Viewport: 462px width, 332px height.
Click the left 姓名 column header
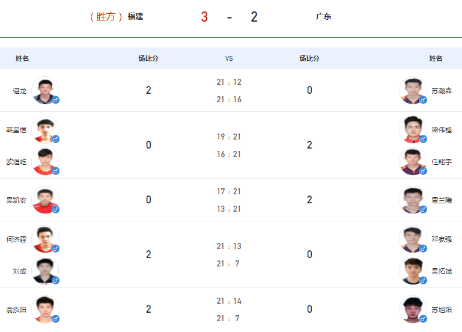click(x=22, y=58)
